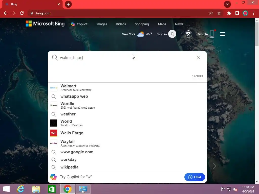Bookmark this page with star icon
This screenshot has width=259, height=194.
coord(219,13)
